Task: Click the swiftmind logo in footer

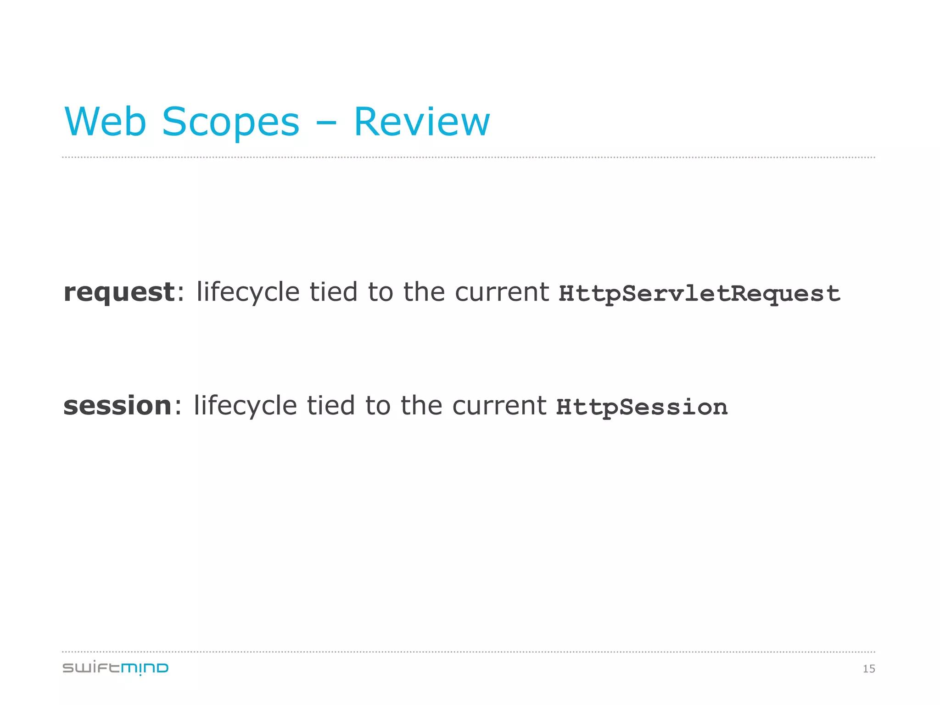Action: 115,668
